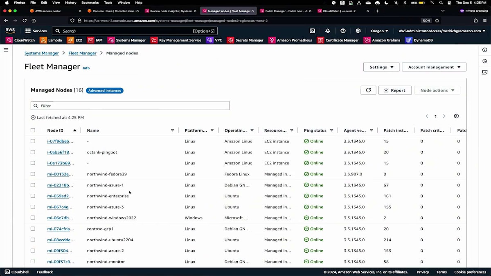Check the northwind-windows2022 row checkbox

click(33, 218)
